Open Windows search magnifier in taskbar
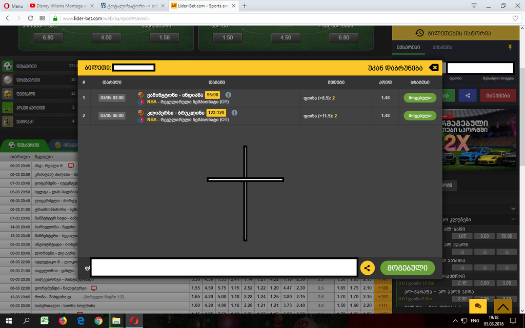Image resolution: width=525 pixels, height=328 pixels. click(x=27, y=321)
